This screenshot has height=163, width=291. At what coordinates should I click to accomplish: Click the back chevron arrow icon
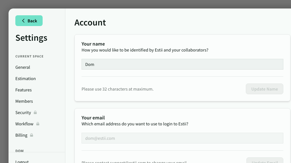click(23, 21)
